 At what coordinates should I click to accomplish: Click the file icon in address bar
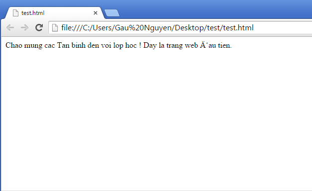click(55, 28)
